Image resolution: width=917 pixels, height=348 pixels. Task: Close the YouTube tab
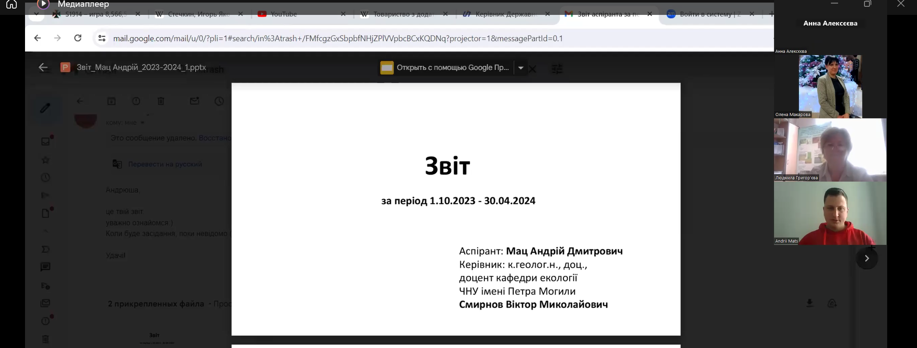click(x=343, y=14)
